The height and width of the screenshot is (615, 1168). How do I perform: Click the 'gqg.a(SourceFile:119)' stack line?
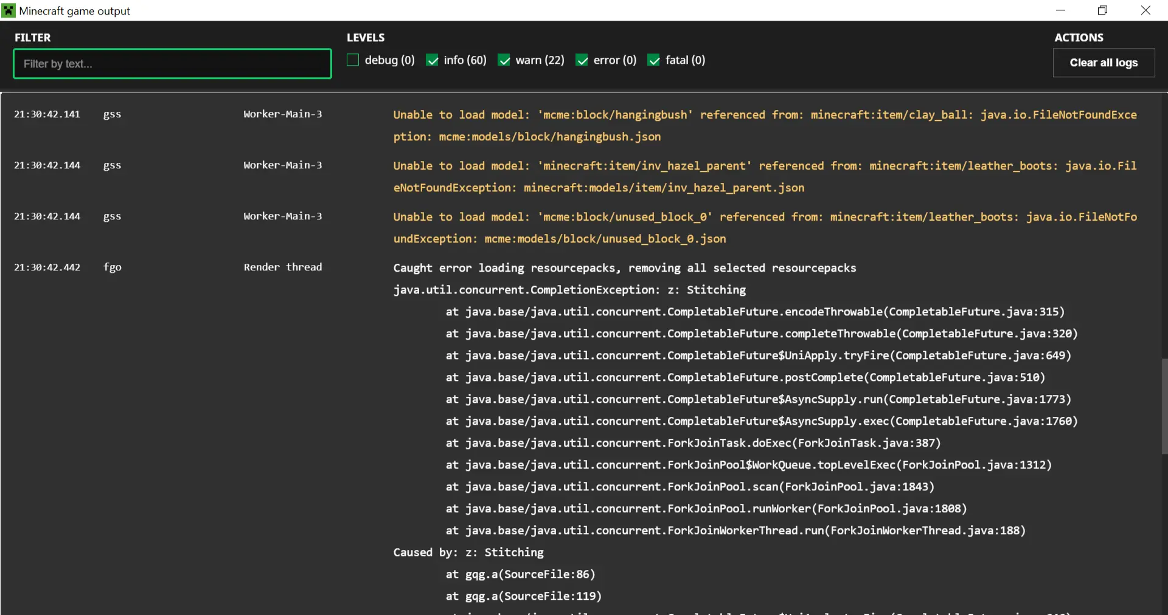tap(523, 596)
